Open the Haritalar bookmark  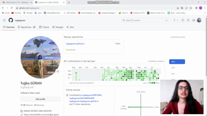tap(28, 13)
